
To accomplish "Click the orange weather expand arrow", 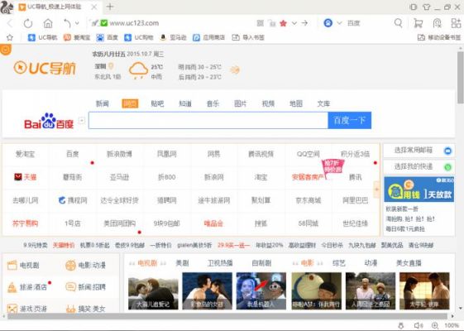I will 235,70.
